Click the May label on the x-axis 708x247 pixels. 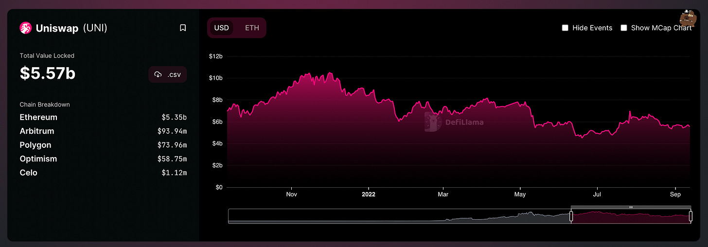pyautogui.click(x=520, y=194)
